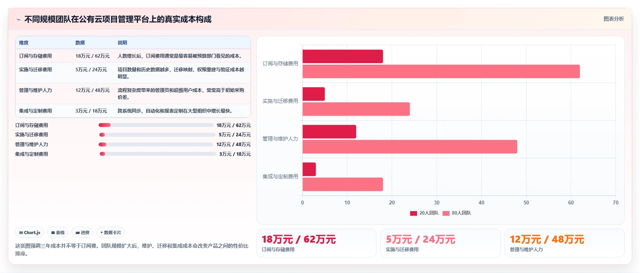Click the dark 20人团队 bar for 实施与迁移费用
This screenshot has height=273, width=640.
(314, 94)
